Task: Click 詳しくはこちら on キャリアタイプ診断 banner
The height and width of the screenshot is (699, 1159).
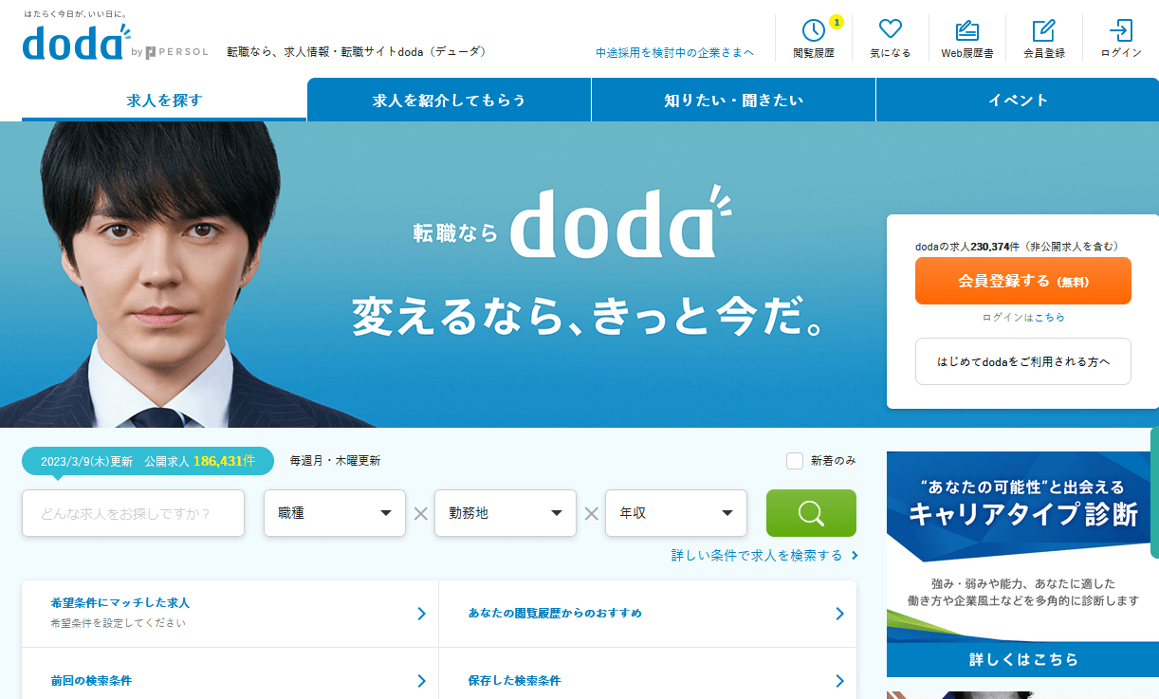Action: click(1023, 659)
